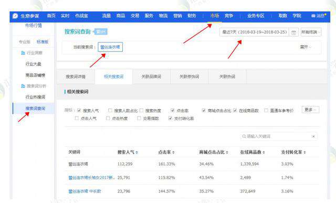The height and width of the screenshot is (203, 336).
Task: Click the 搜索词分析 folder icon
Action: tap(23, 86)
